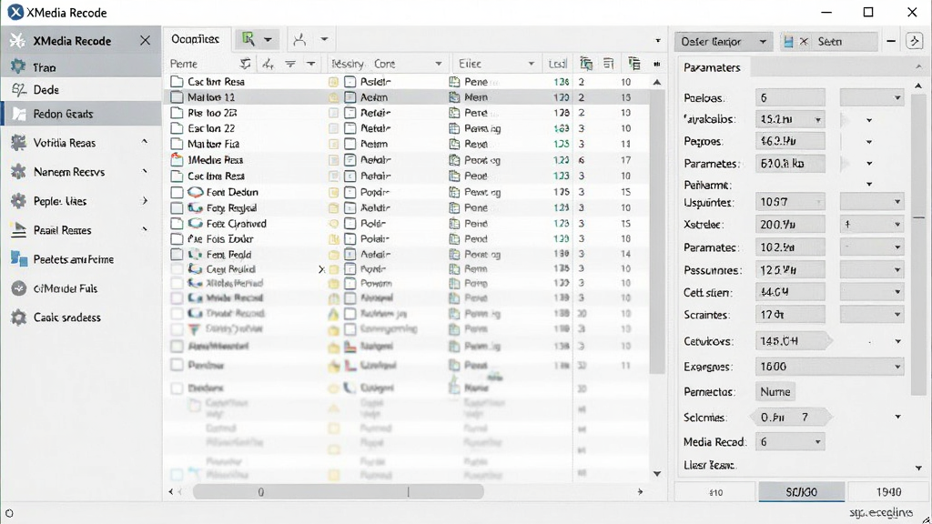Click the file list vertical scrollbar
This screenshot has width=932, height=524.
[x=657, y=232]
